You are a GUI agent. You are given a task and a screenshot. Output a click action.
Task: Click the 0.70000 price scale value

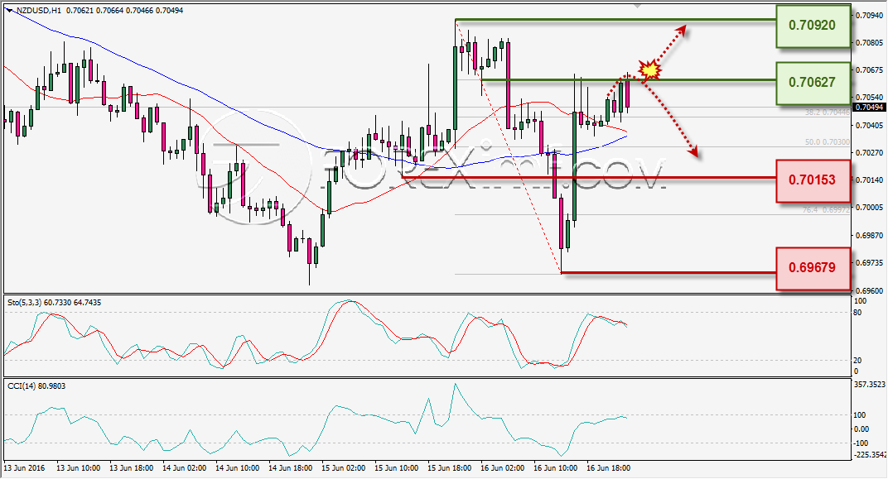[869, 208]
